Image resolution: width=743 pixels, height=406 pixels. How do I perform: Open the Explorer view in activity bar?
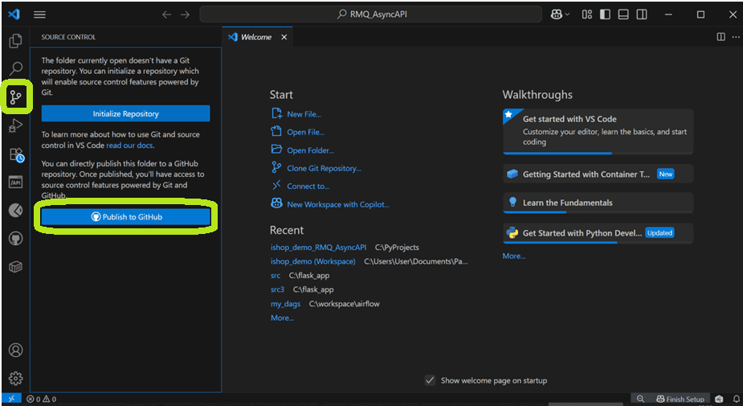[x=15, y=41]
